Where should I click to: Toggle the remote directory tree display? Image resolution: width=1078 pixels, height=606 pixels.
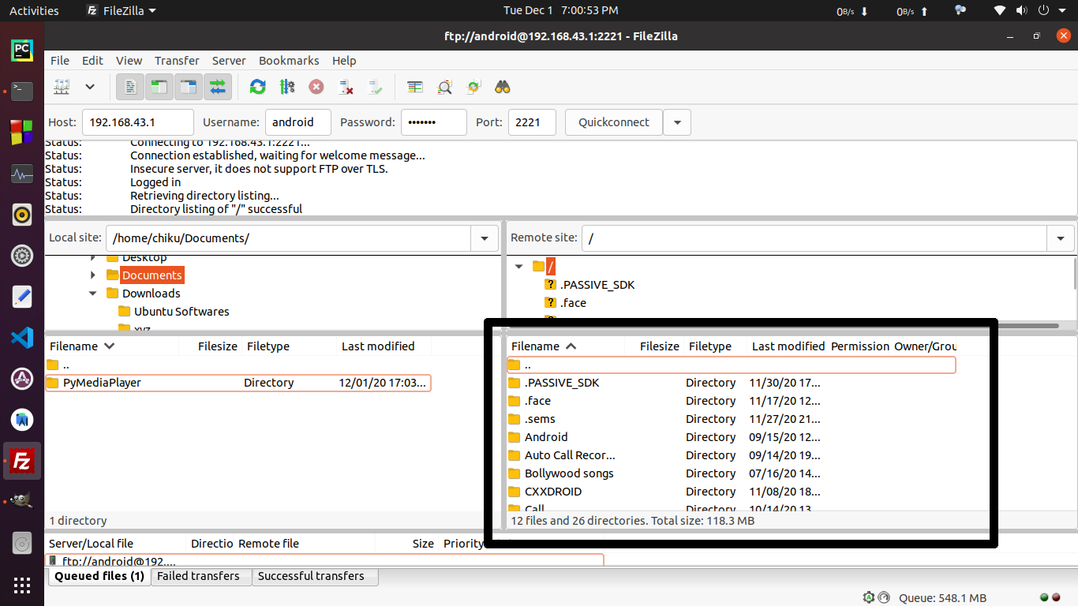pos(188,87)
